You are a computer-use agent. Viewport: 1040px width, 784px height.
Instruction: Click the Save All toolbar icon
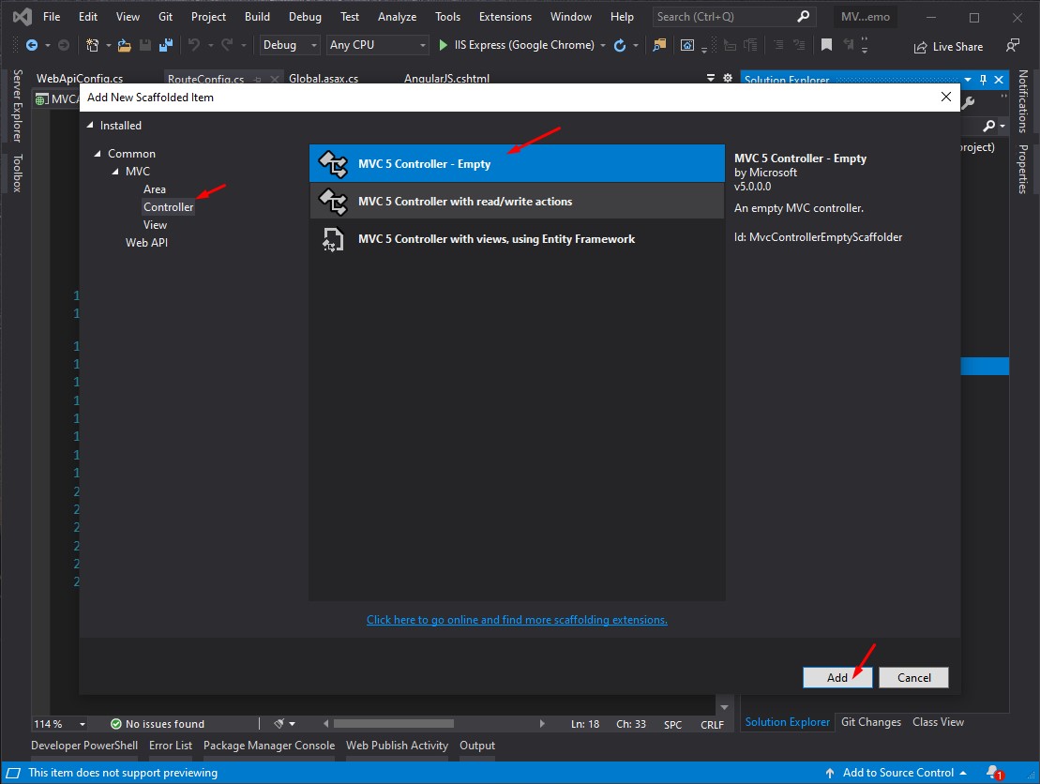(166, 45)
